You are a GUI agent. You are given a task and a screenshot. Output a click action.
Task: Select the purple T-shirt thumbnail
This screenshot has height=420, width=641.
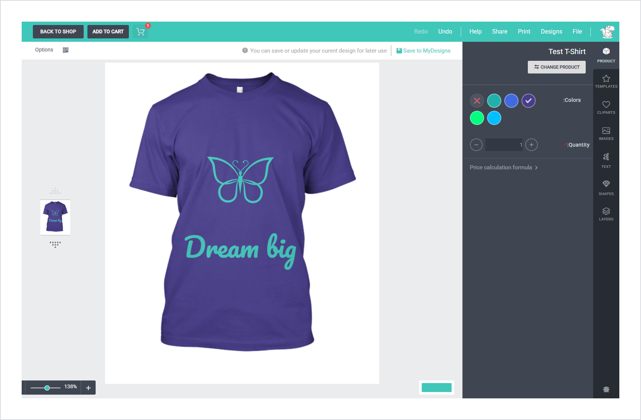pos(55,217)
